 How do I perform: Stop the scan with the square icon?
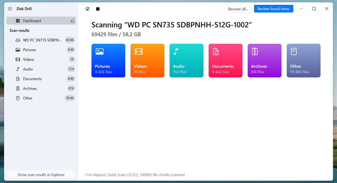click(98, 9)
